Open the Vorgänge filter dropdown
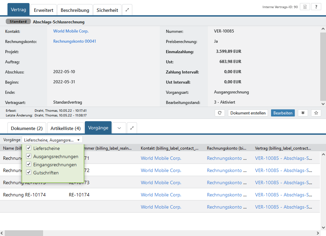This screenshot has width=326, height=236. [x=52, y=140]
